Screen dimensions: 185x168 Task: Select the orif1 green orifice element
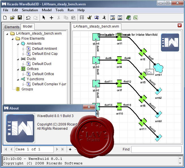[119, 37]
